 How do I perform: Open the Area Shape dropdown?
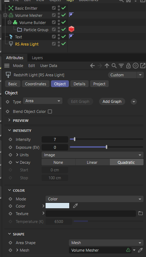106,243
